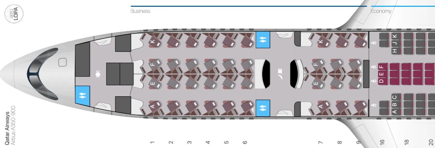The width and height of the screenshot is (435, 148).
Task: Select maroon economy seat labeled D
Action: 383,81
